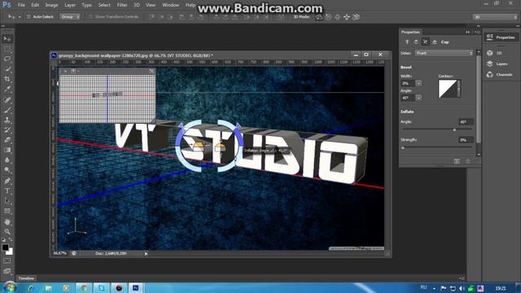This screenshot has height=293, width=521.
Task: Click the Scale 3D object mode icon
Action: tap(357, 17)
